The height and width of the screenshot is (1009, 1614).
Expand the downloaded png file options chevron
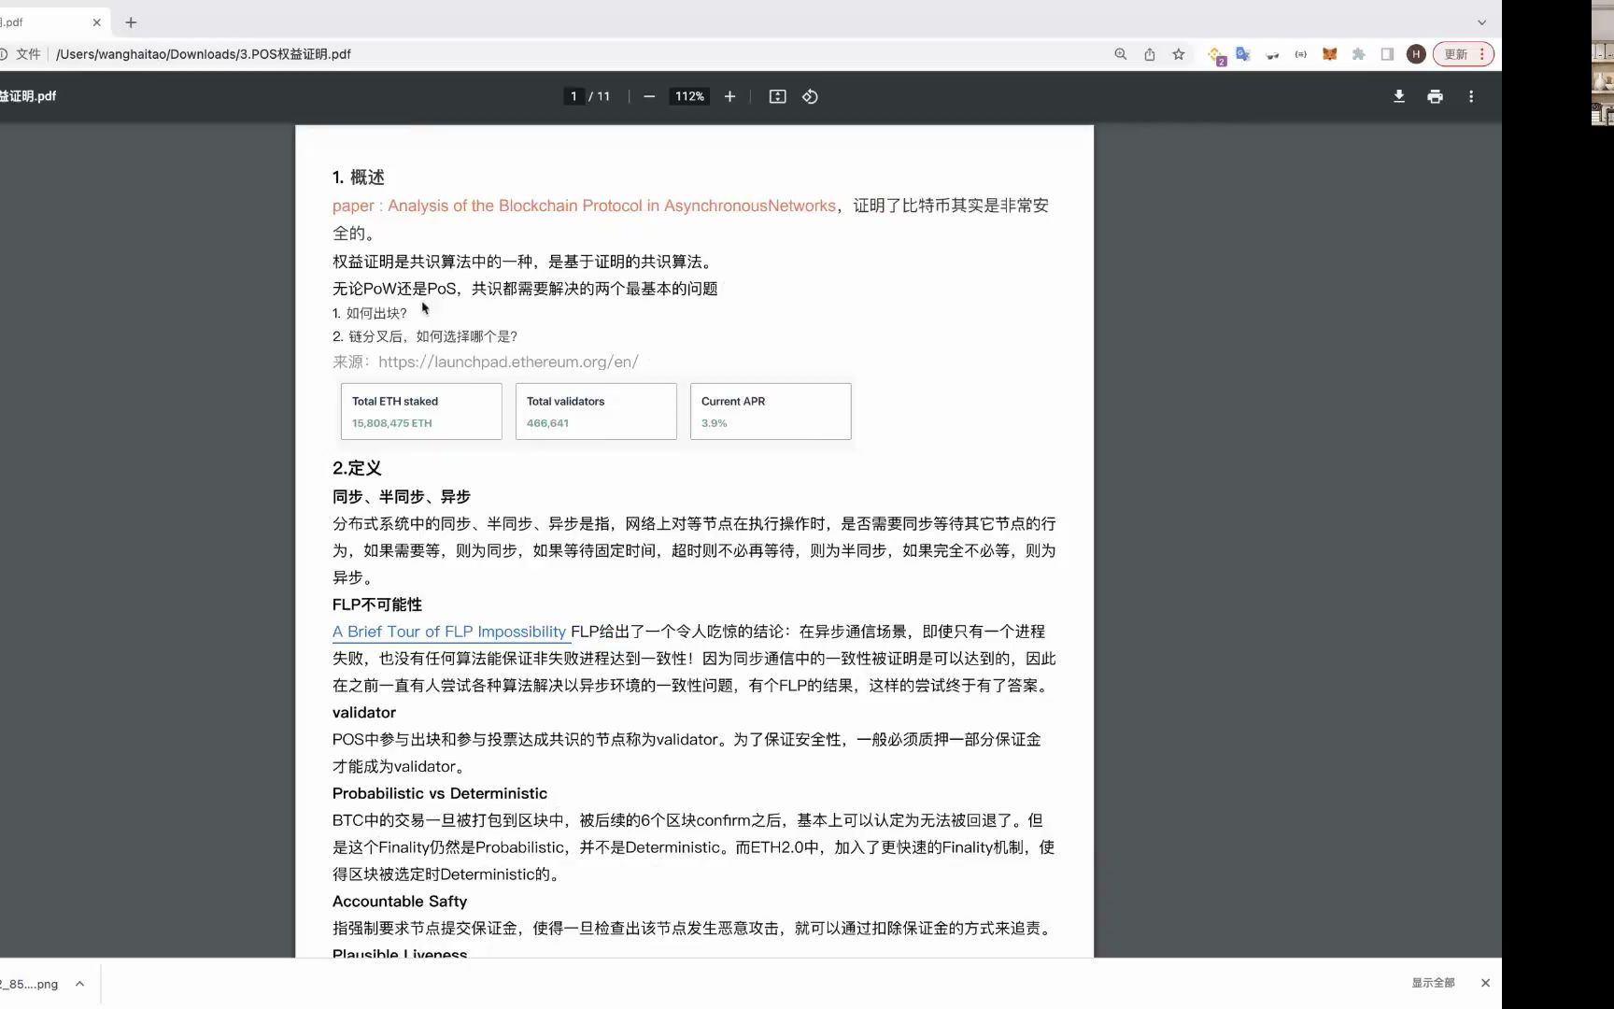pos(80,983)
